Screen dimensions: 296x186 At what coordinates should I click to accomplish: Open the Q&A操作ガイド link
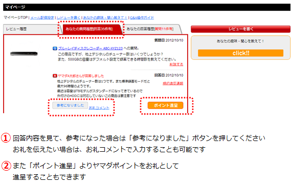142,17
